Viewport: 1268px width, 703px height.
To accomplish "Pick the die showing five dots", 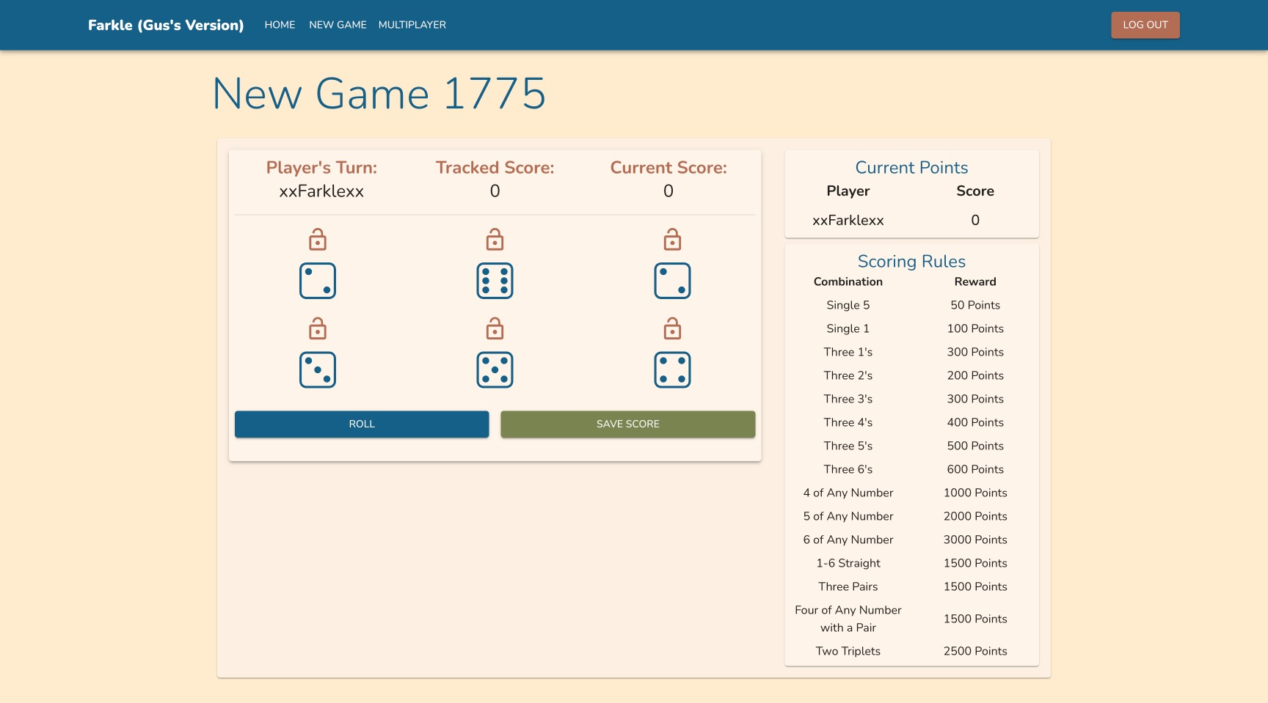I will 495,370.
